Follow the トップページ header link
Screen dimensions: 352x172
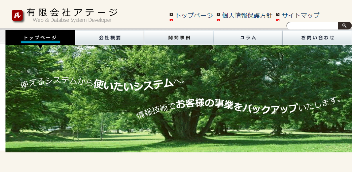(194, 15)
